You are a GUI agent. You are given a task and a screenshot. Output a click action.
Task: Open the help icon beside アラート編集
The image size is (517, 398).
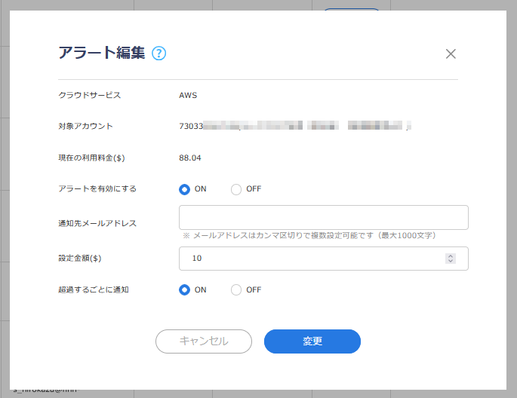(158, 54)
